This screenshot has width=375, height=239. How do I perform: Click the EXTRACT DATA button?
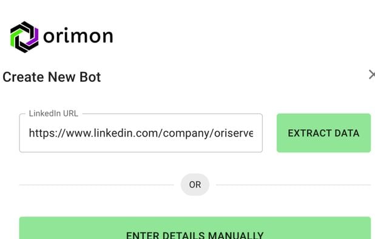323,133
